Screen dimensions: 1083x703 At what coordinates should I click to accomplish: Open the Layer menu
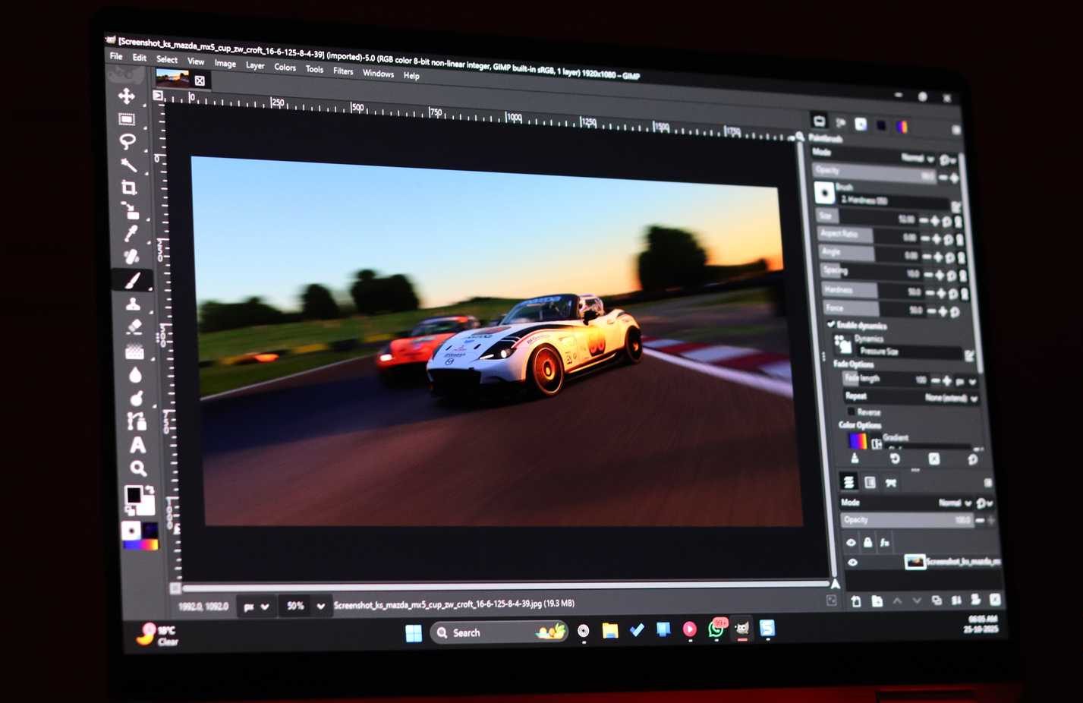[255, 65]
